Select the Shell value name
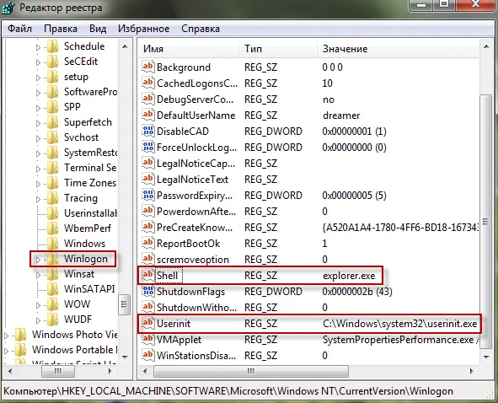Screen dimensions: 498x403 point(168,275)
